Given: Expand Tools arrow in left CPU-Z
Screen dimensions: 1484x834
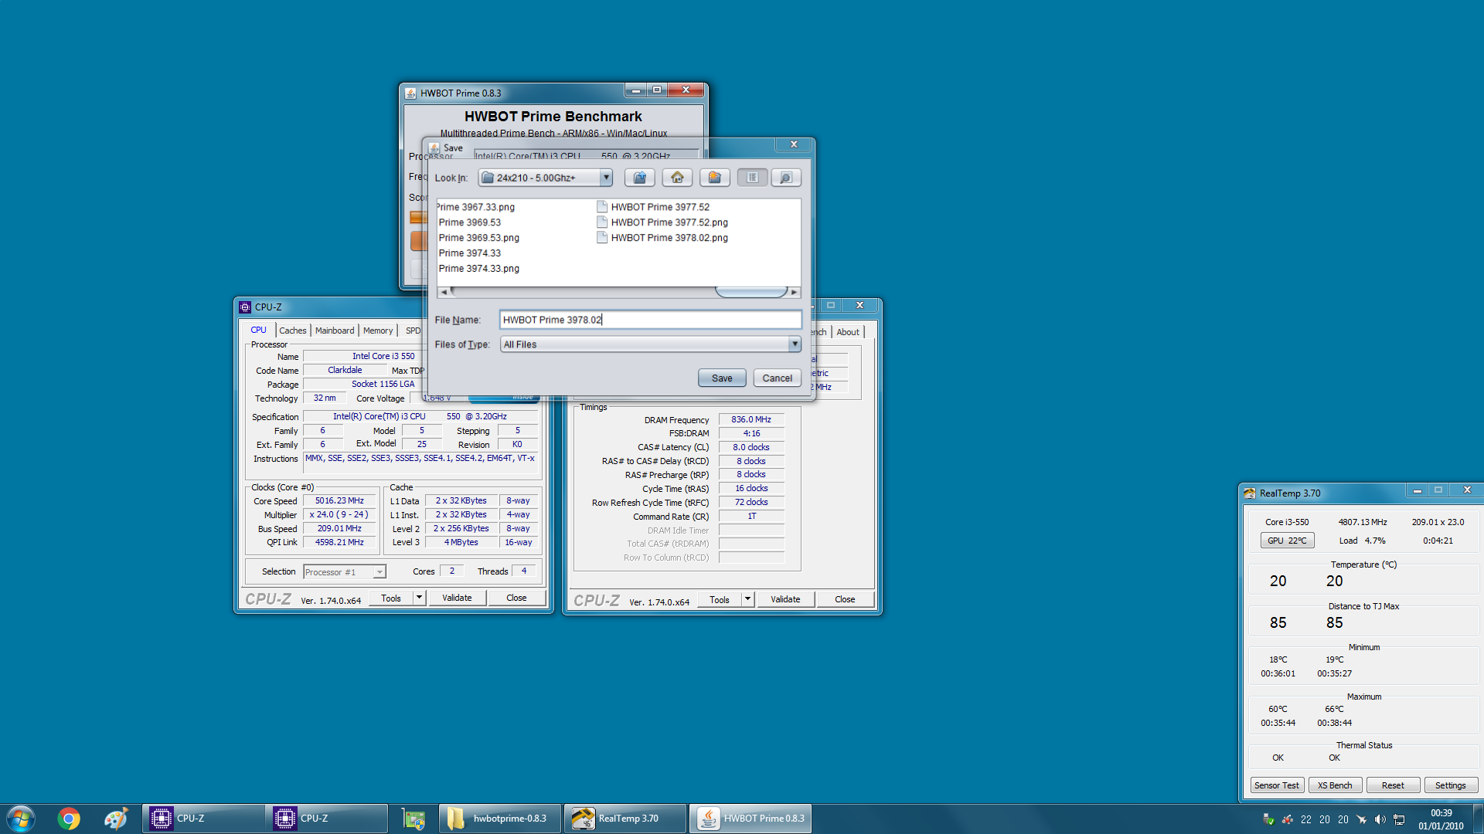Looking at the screenshot, I should click(x=419, y=598).
